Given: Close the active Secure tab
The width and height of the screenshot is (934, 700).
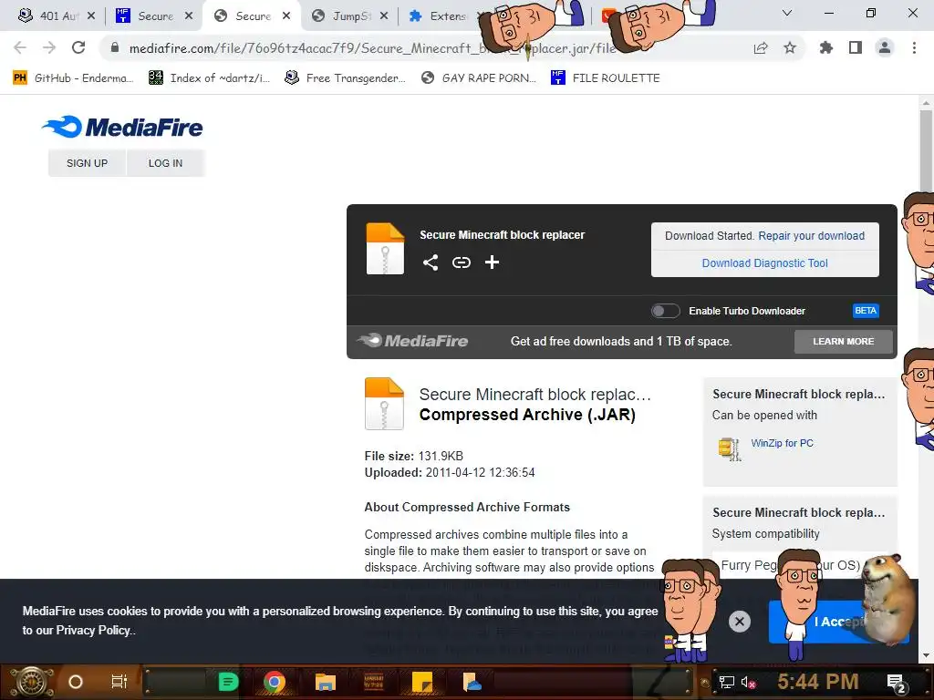Looking at the screenshot, I should point(286,16).
